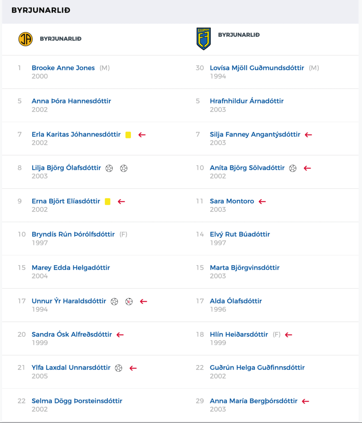The height and width of the screenshot is (423, 362).
Task: Open Marey Edda Helgadóttir player link
Action: tap(71, 268)
